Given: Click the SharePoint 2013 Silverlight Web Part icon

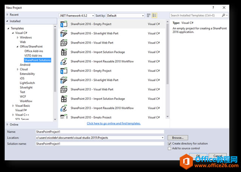Looking at the screenshot, I should [64, 80].
